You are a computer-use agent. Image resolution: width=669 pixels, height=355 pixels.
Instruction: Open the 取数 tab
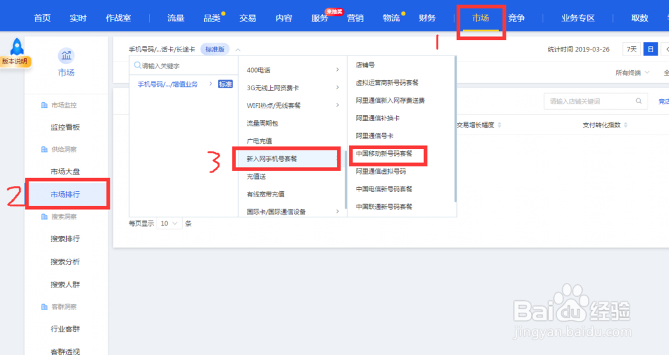click(640, 18)
